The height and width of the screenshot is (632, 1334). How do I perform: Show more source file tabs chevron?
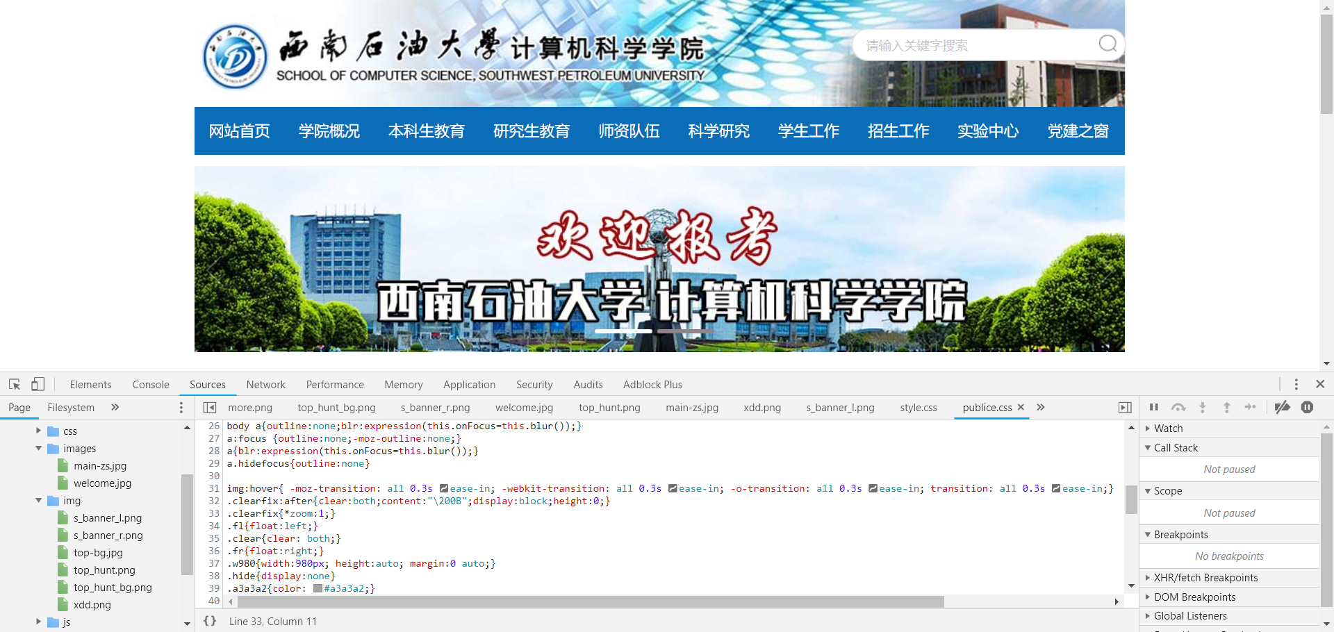pos(1041,407)
